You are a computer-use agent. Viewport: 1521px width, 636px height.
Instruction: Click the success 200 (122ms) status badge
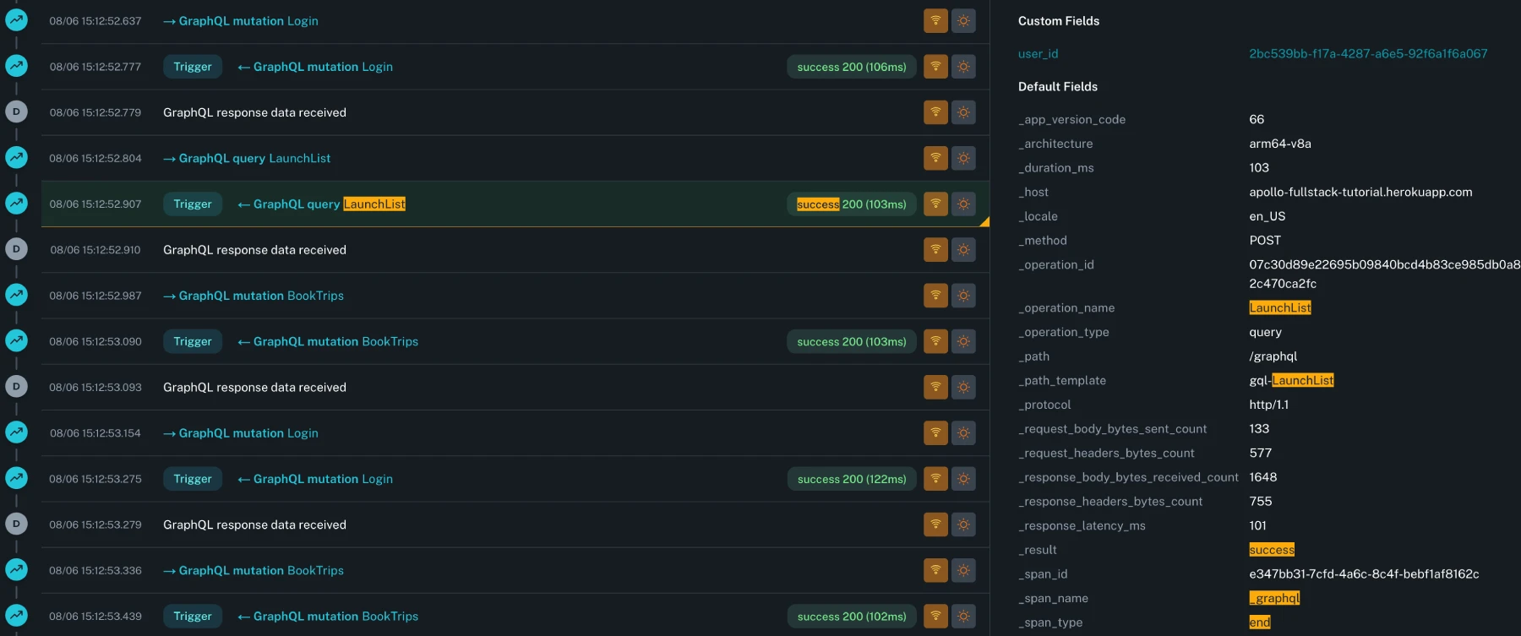(851, 479)
